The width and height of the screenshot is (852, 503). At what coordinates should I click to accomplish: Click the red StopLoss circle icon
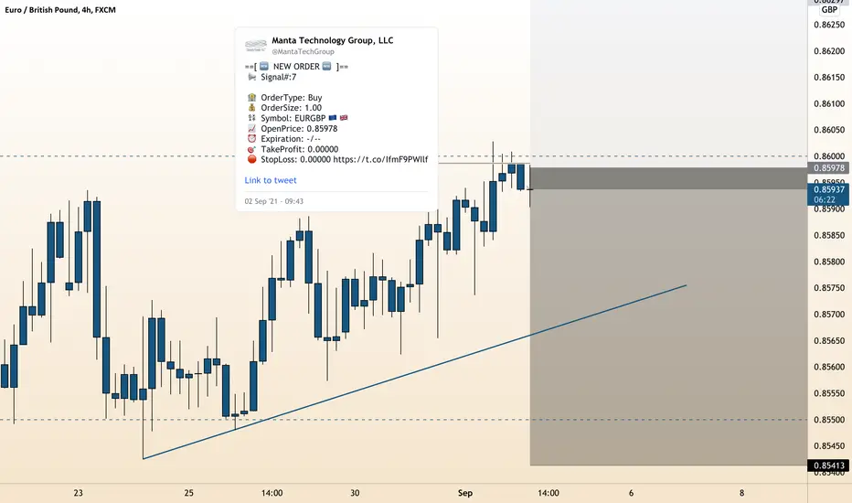coord(251,159)
